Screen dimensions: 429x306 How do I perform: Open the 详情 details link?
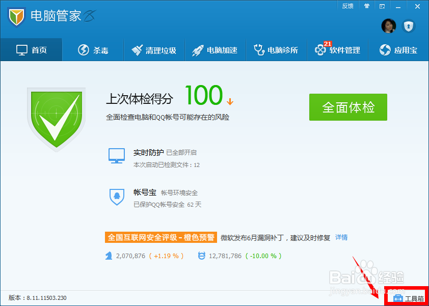click(x=341, y=237)
